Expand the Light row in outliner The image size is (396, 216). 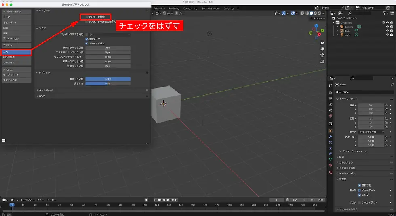click(338, 35)
